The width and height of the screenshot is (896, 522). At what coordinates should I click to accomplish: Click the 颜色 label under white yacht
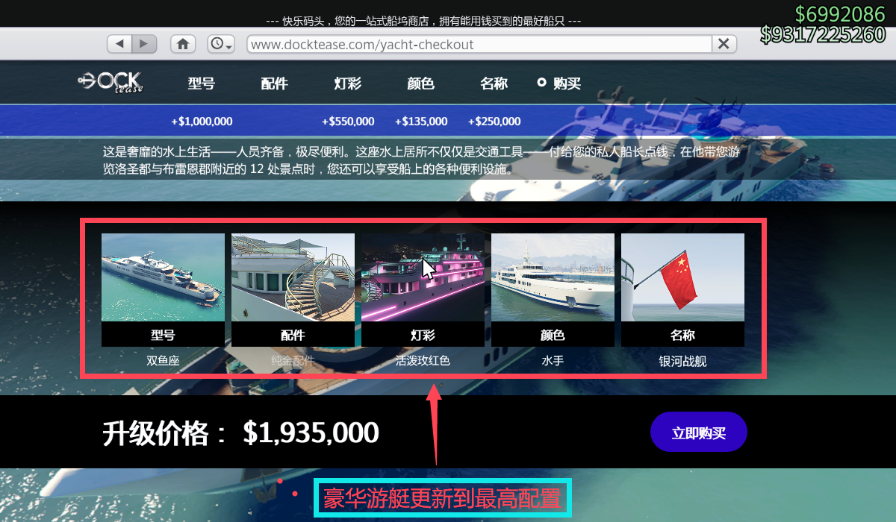point(553,335)
